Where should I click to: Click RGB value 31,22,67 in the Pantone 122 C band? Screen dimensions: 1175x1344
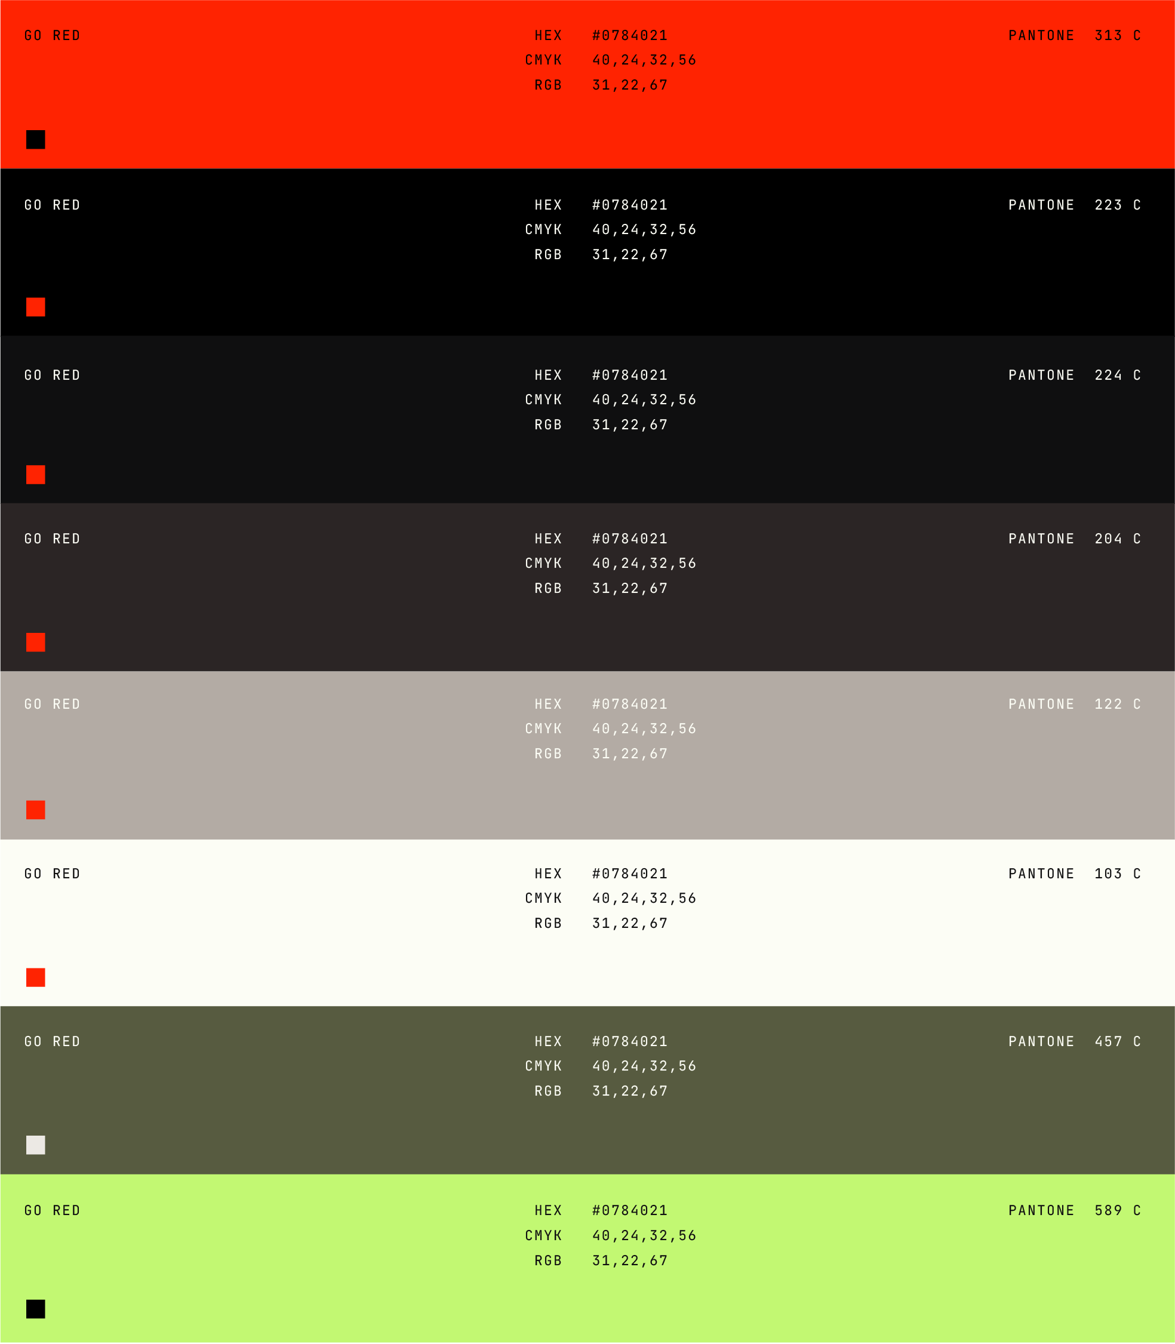(x=629, y=754)
